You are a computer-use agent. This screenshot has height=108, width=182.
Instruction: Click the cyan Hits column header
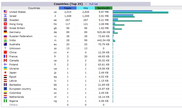[86, 8]
